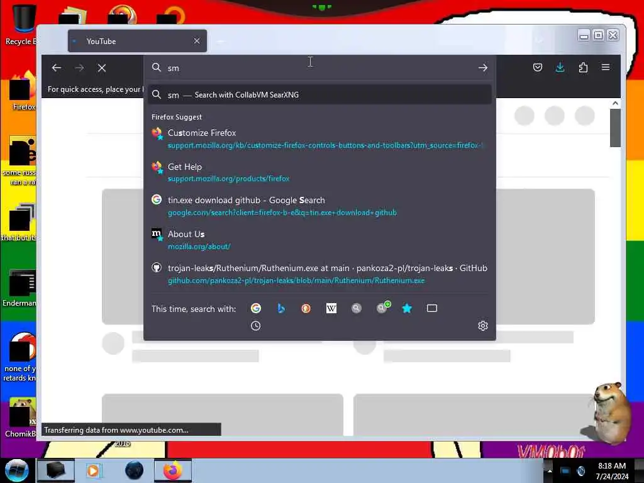Add the search engine with green plus badge

(382, 307)
